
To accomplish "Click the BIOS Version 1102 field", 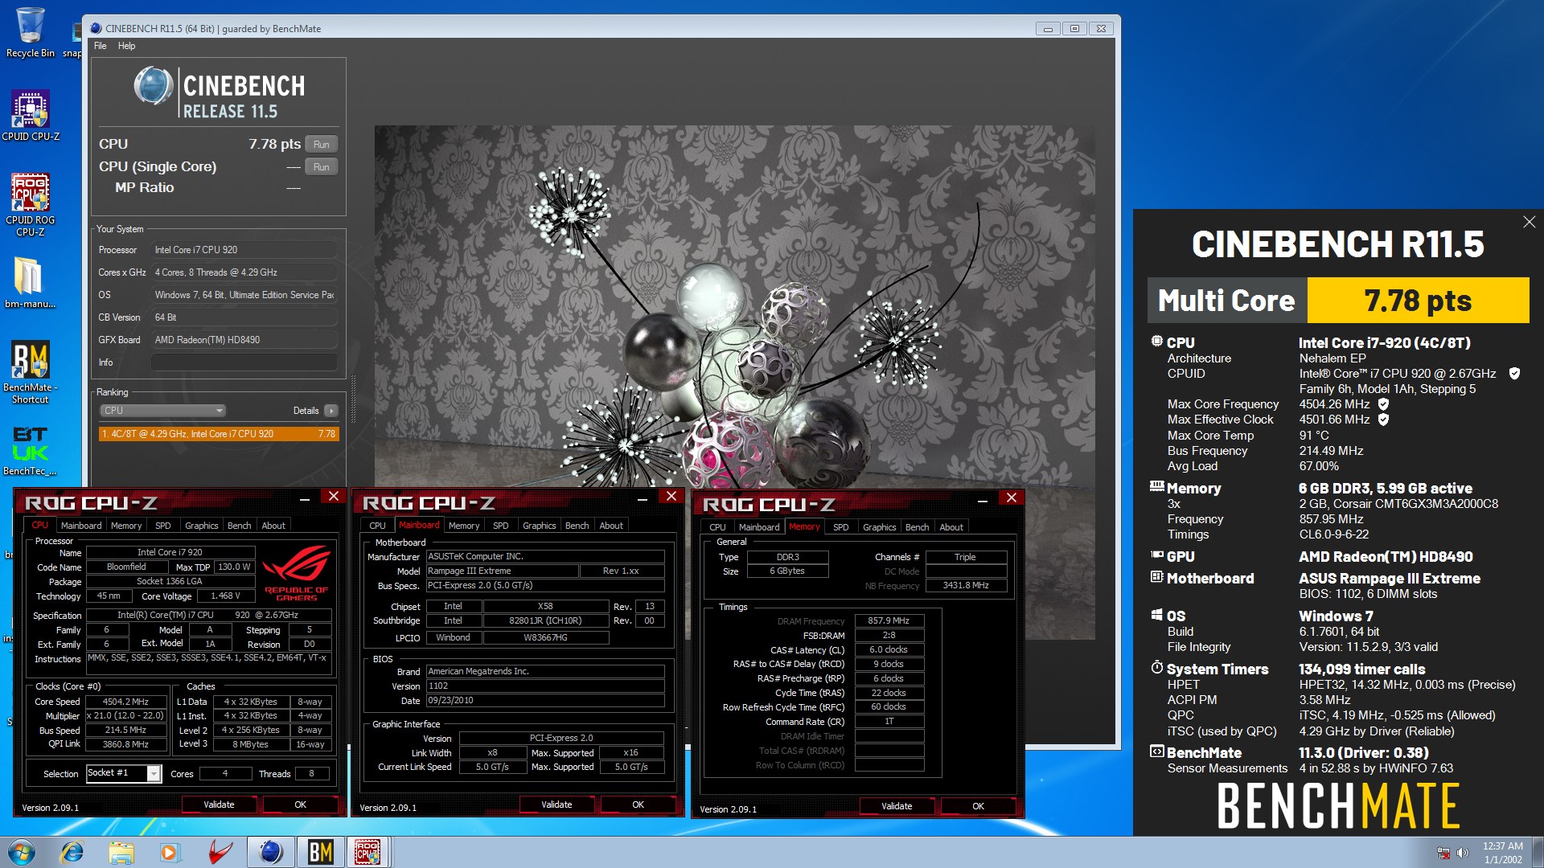I will 544,686.
